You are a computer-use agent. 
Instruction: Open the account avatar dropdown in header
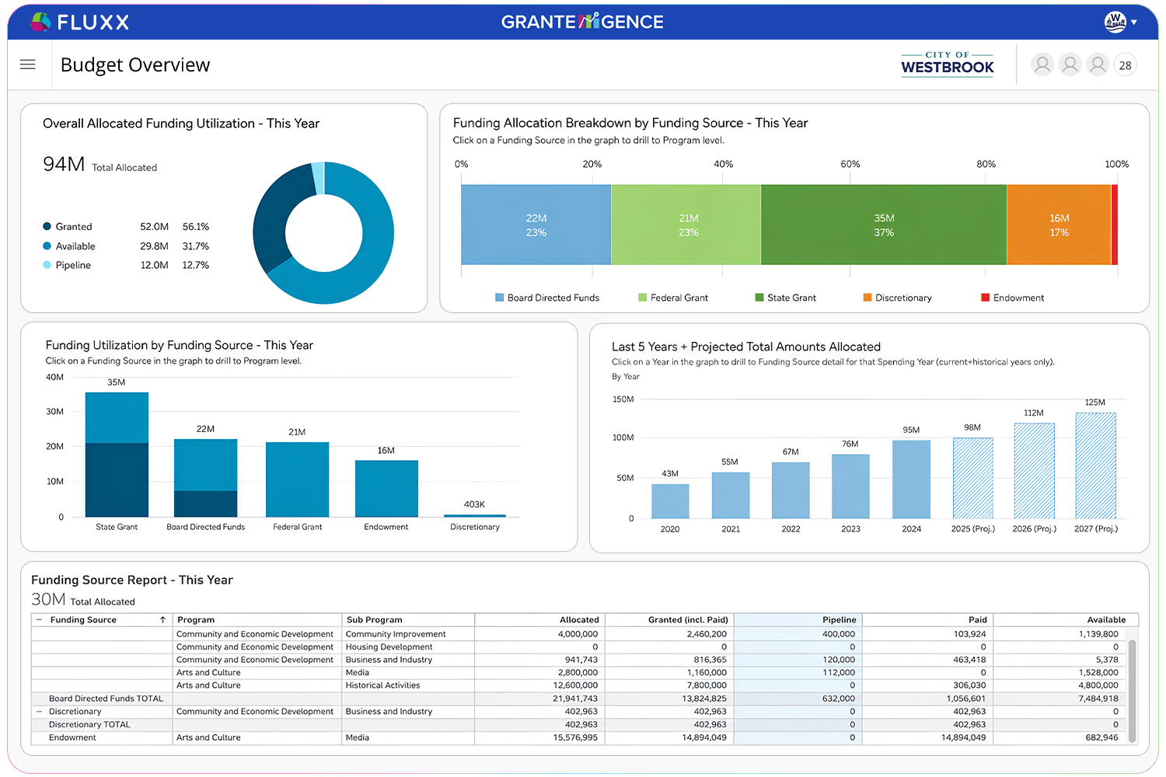pyautogui.click(x=1120, y=22)
